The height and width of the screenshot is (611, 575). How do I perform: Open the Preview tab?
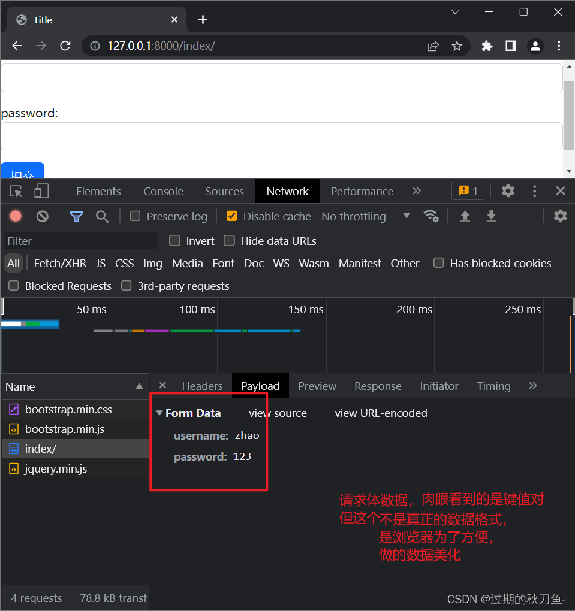317,386
